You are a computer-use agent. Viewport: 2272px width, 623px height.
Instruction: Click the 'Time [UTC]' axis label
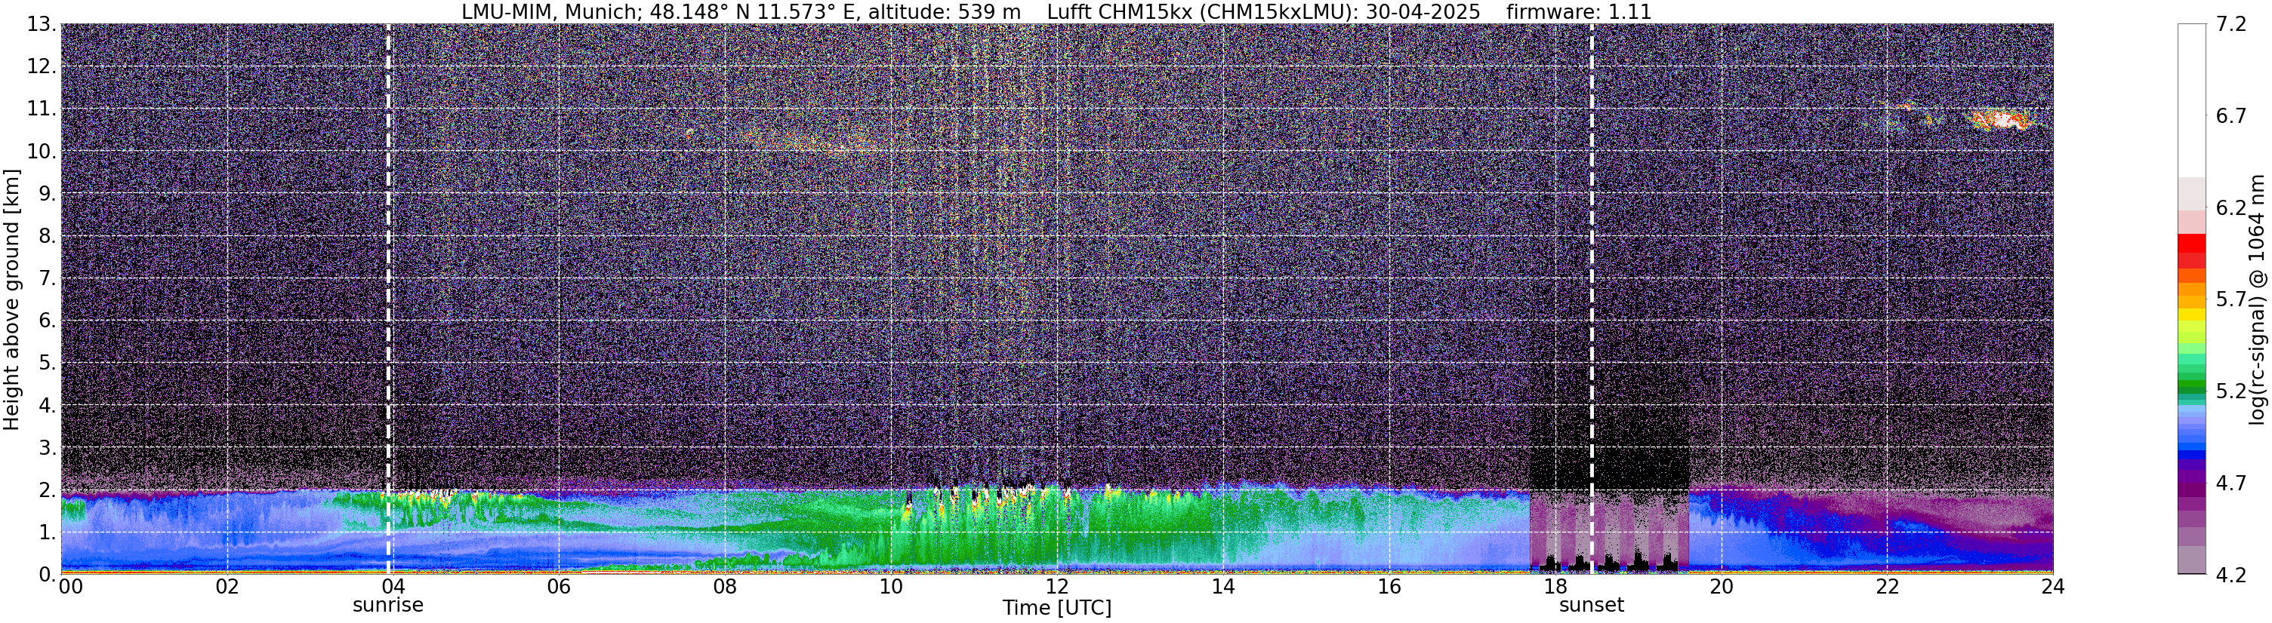point(1056,608)
